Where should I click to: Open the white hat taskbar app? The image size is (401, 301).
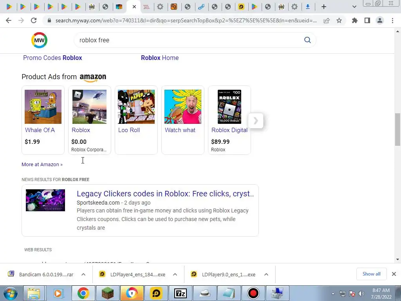tap(204, 293)
